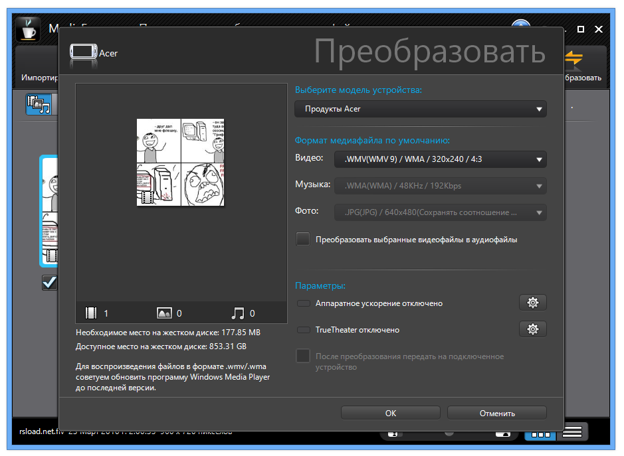Click the 'Выберите модель устройства:' heading
The width and height of the screenshot is (624, 456).
pyautogui.click(x=358, y=90)
